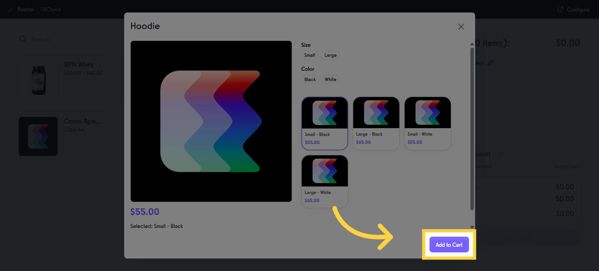Click the FitCheck label in top bar
The height and width of the screenshot is (271, 599).
coord(50,9)
